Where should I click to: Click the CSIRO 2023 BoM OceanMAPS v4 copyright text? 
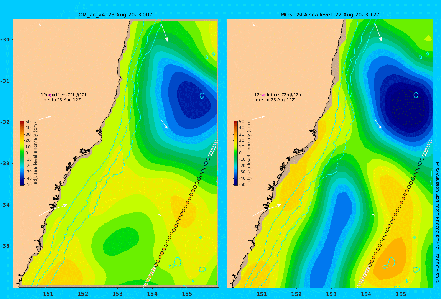coord(437,222)
